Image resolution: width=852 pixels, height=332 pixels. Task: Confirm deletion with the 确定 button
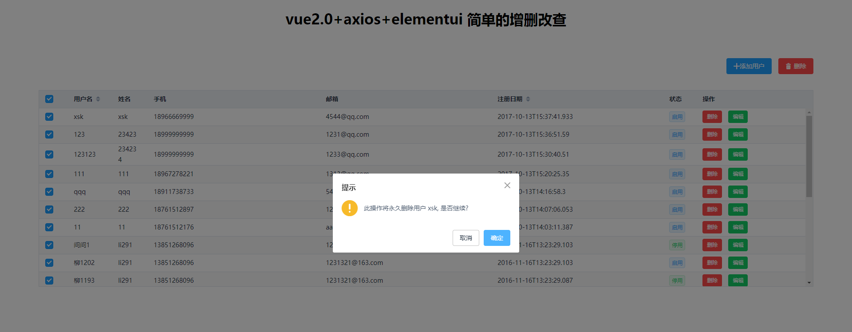(497, 238)
